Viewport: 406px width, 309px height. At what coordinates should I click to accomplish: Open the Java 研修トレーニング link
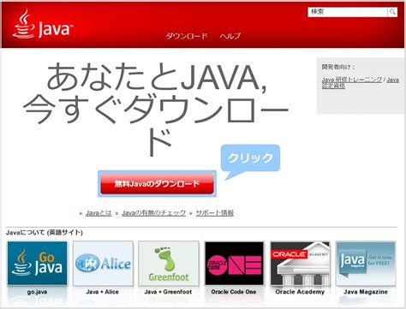(x=352, y=80)
